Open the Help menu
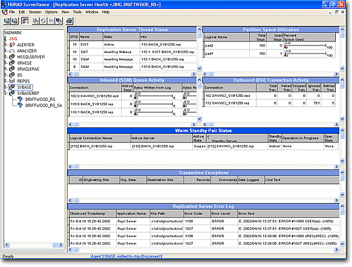 pos(106,12)
